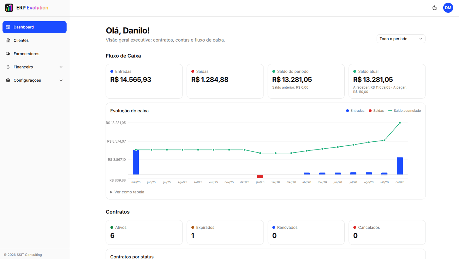Screen dimensions: 459x259
Task: Select the Entradas R$ 14.565,93 card
Action: point(144,81)
